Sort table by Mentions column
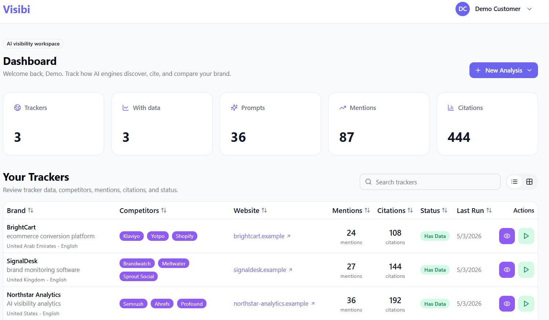The height and width of the screenshot is (320, 549). pyautogui.click(x=351, y=210)
